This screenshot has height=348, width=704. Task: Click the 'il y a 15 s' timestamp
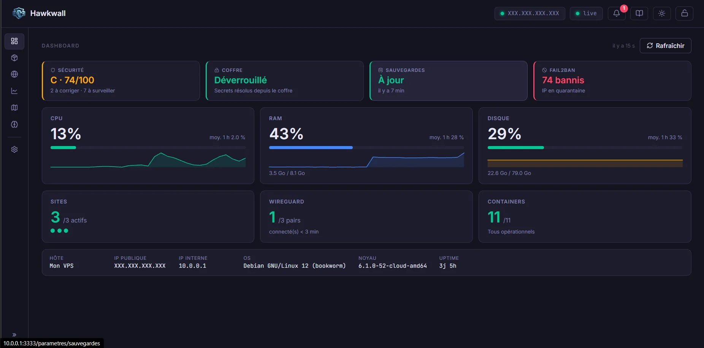(623, 46)
